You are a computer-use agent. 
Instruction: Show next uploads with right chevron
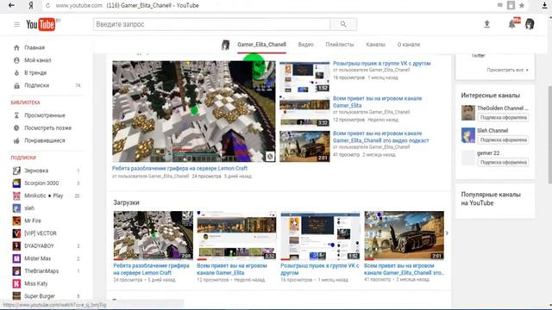[x=447, y=233]
